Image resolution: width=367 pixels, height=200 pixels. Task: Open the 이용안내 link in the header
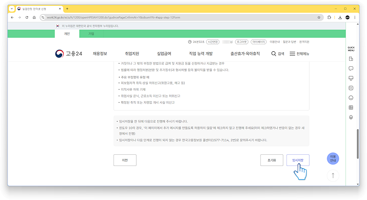274,42
